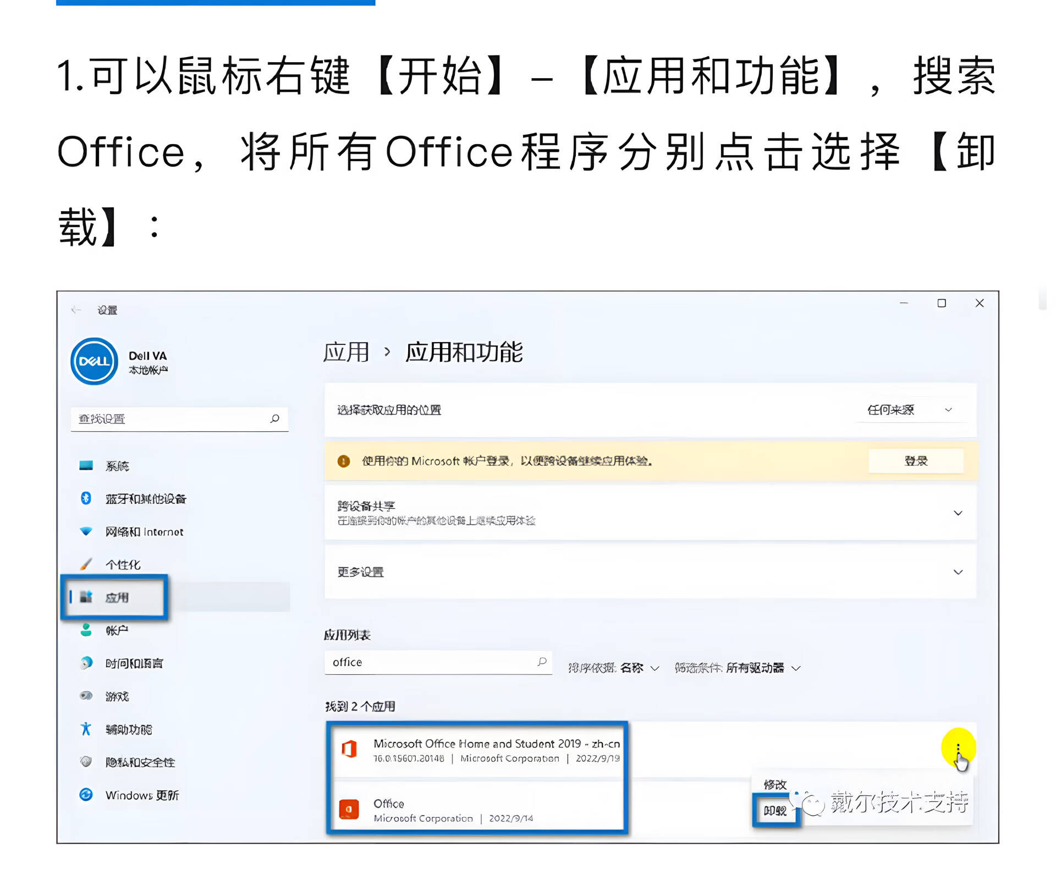Click the Bluetooth icon in sidebar
The image size is (1056, 891).
coord(86,498)
